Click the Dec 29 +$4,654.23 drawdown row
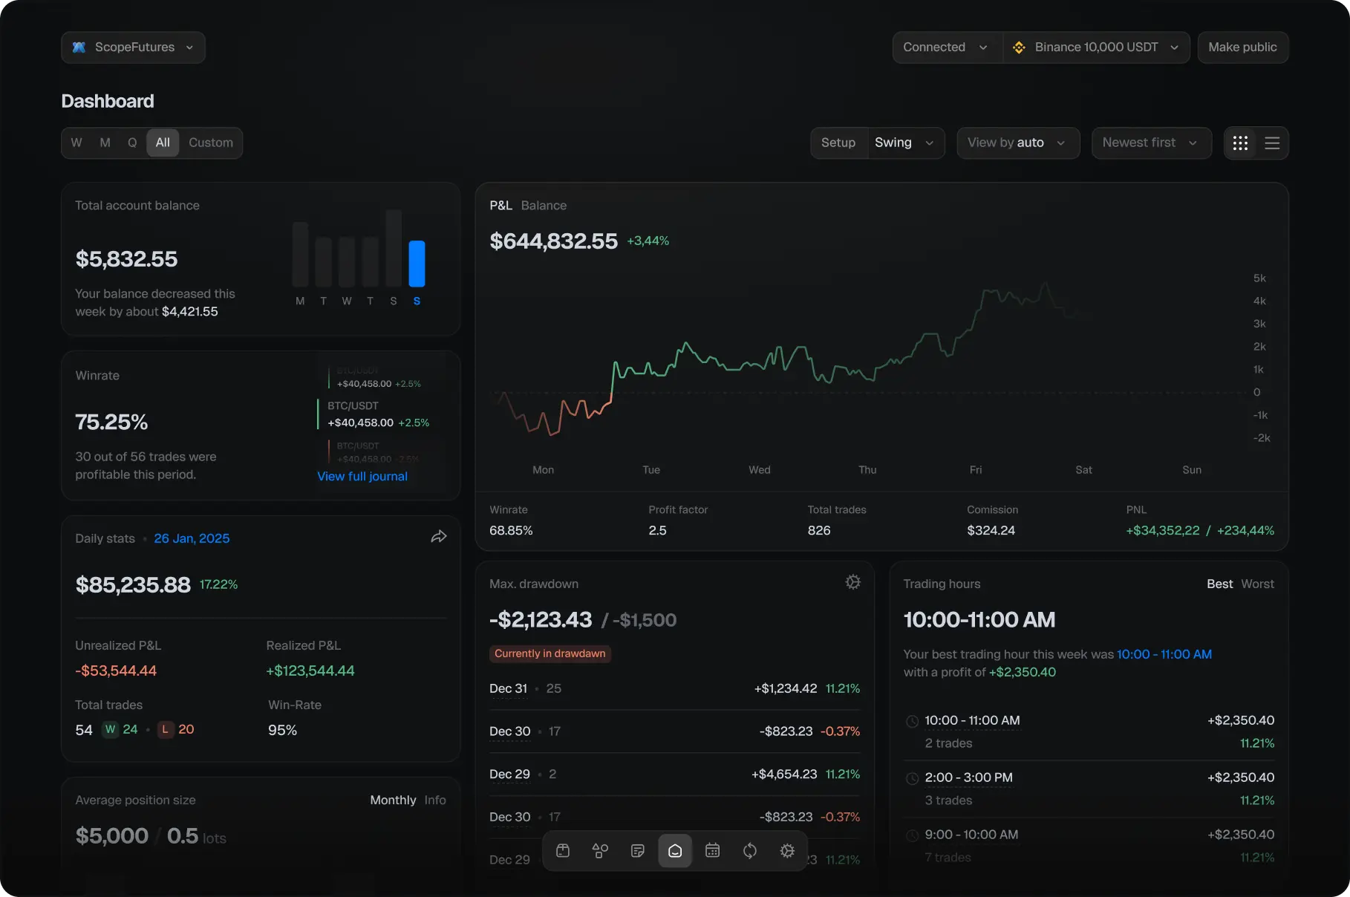Screen dimensions: 1350x897 [674, 774]
